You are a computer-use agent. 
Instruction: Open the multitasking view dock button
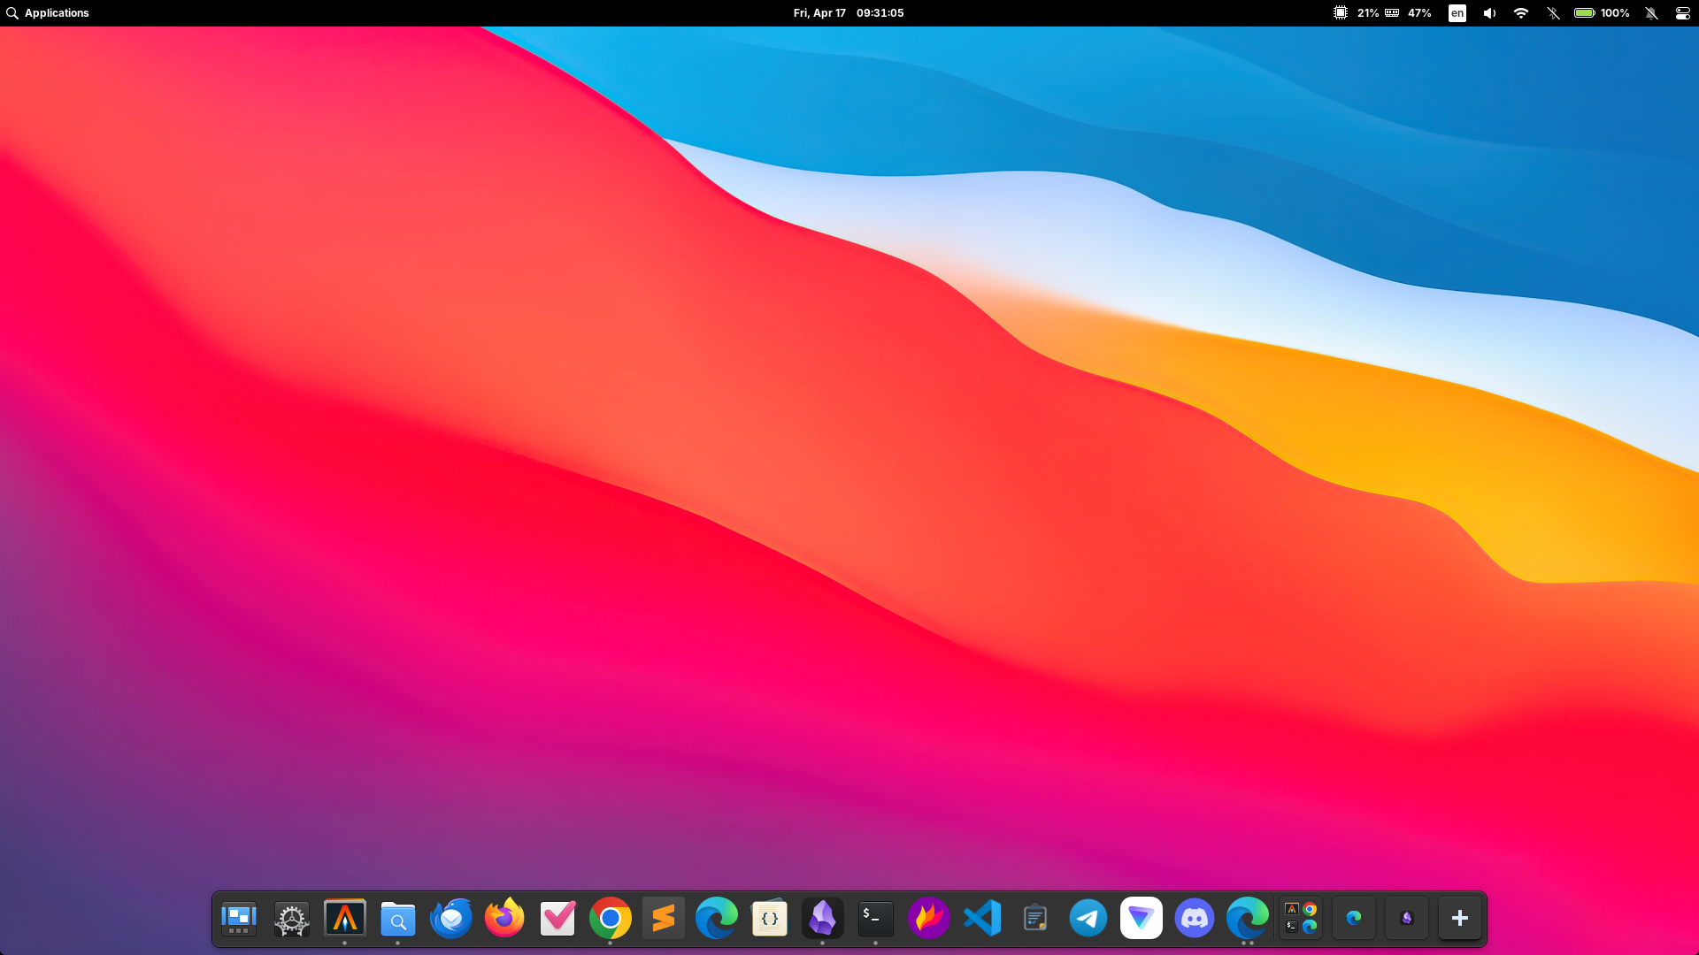tap(239, 919)
